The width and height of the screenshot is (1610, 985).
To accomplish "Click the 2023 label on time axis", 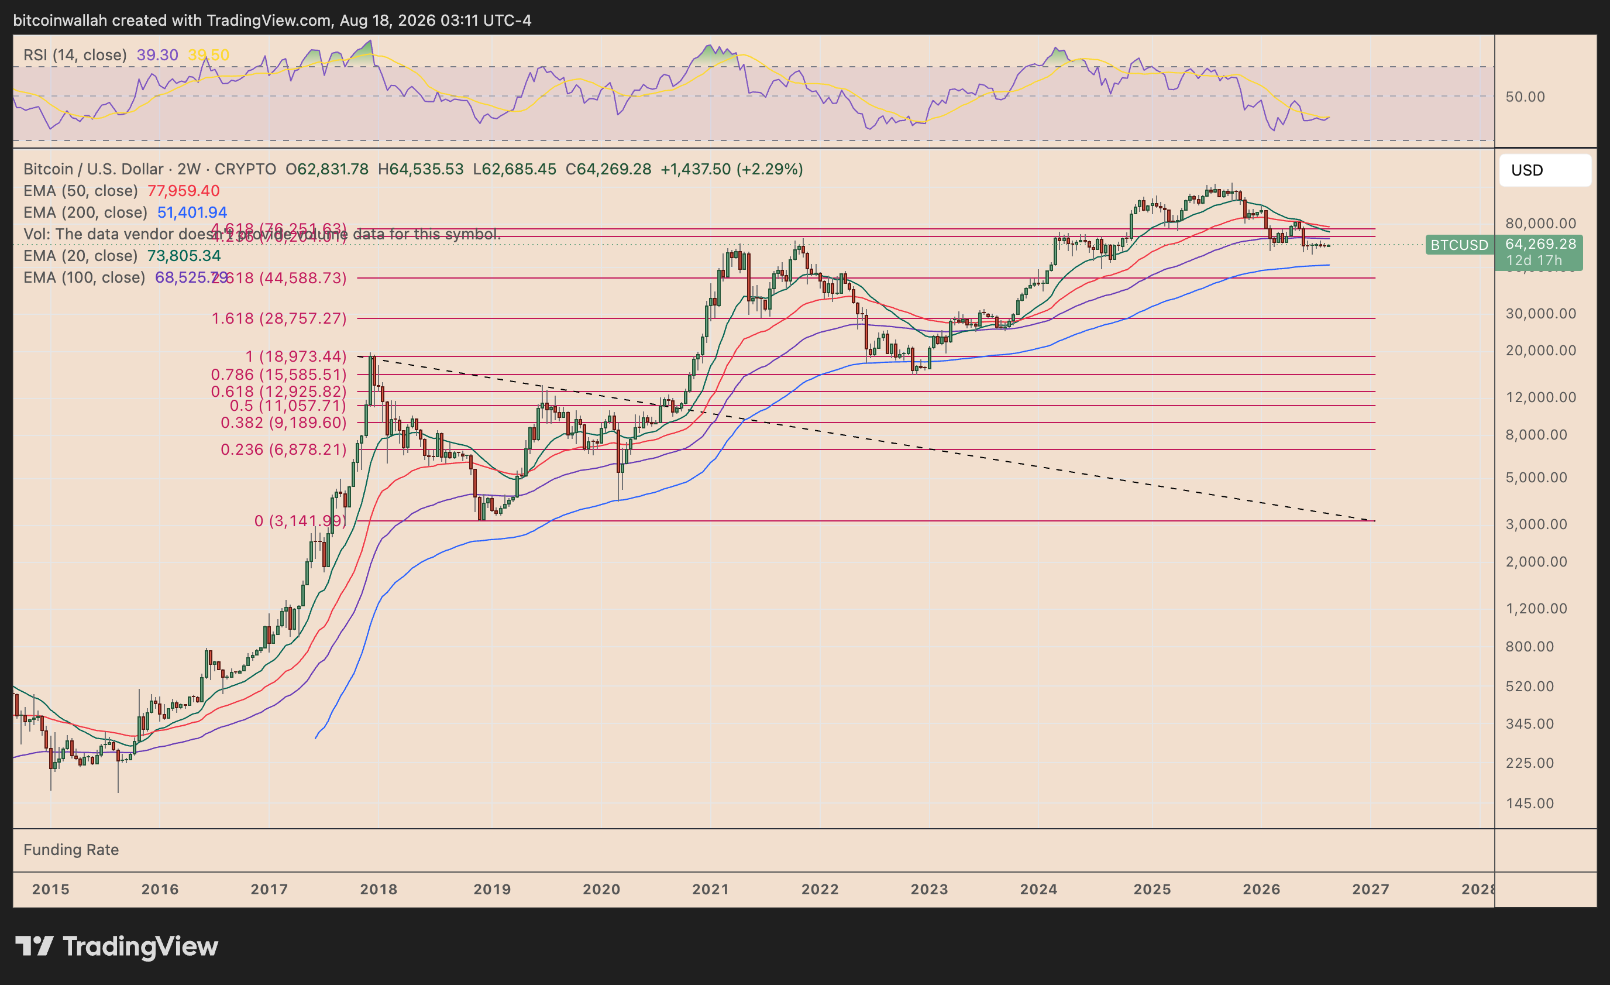I will pos(929,890).
